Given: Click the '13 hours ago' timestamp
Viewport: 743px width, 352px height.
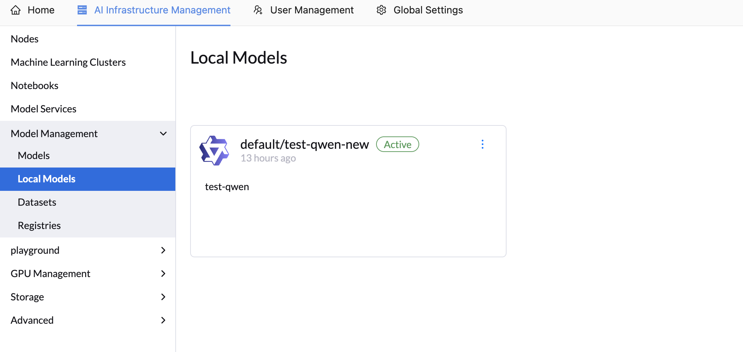Looking at the screenshot, I should pyautogui.click(x=268, y=158).
